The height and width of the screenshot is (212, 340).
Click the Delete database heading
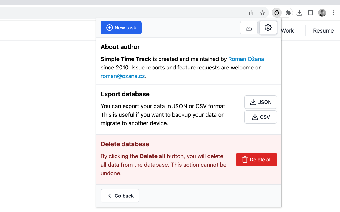tap(125, 144)
